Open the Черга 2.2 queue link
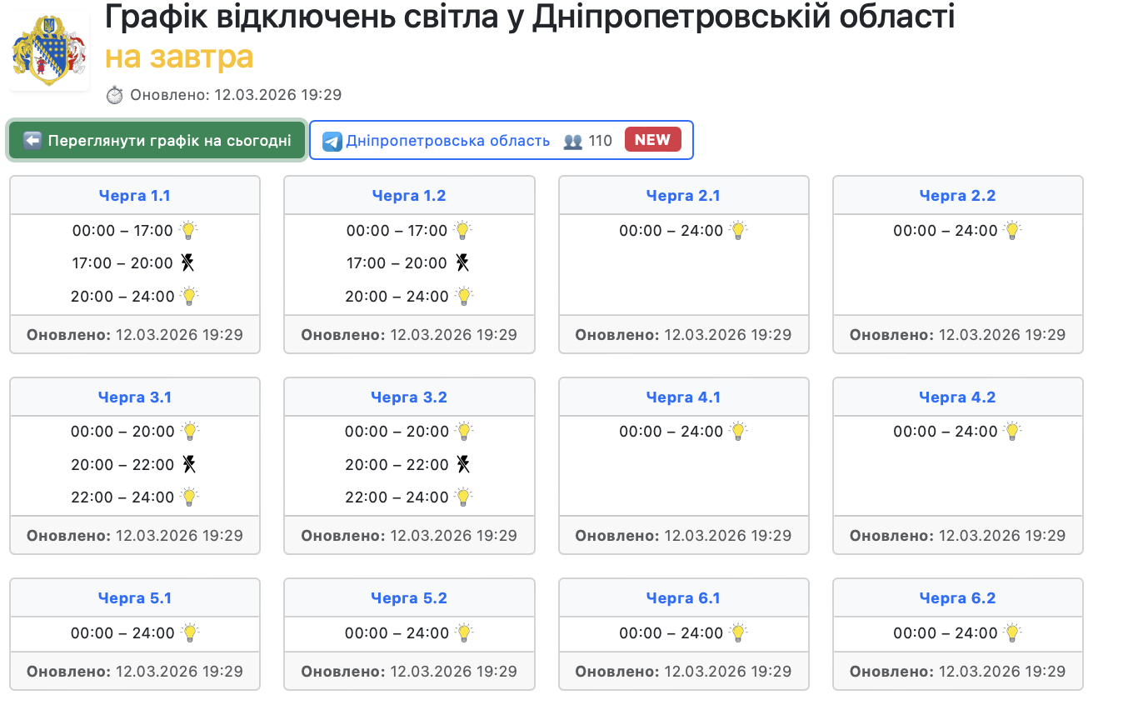 (x=957, y=196)
